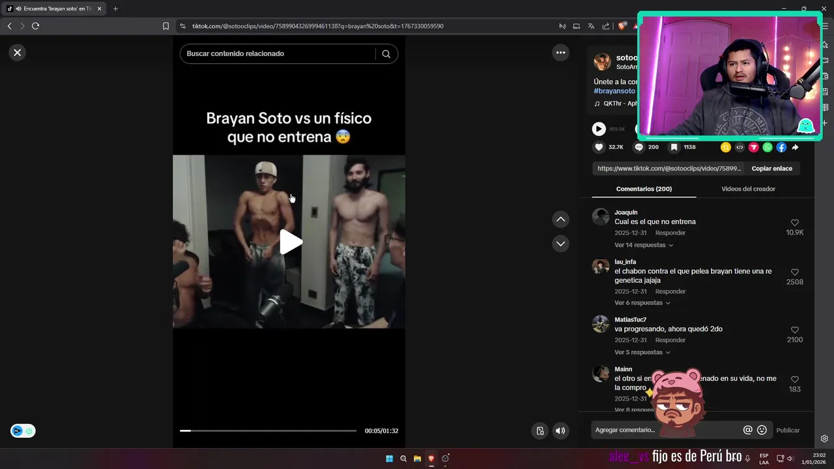Share the video via the WhatsApp icon

click(x=768, y=147)
